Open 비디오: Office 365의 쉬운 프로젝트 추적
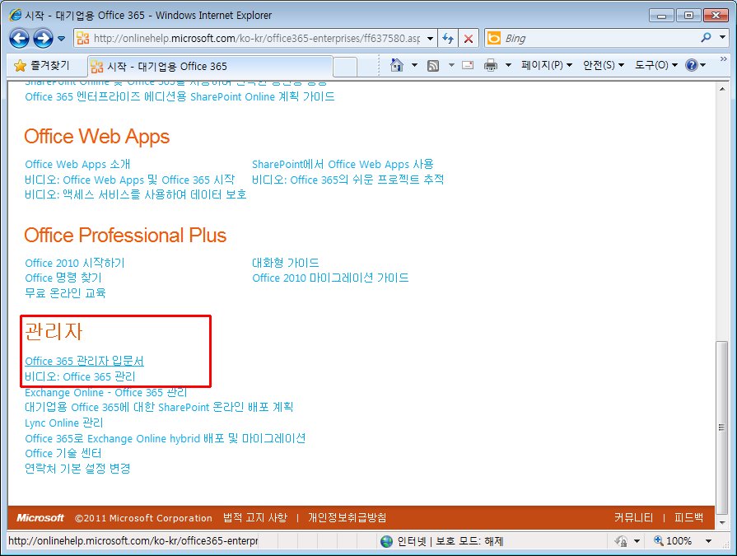This screenshot has width=737, height=556. 348,180
